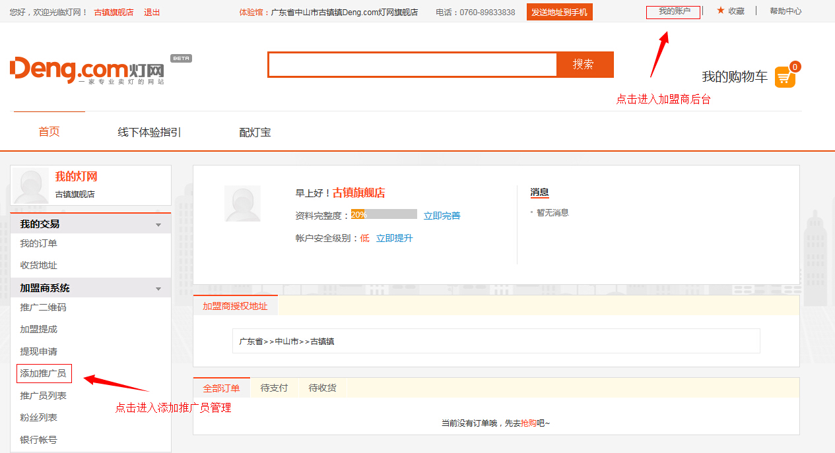Collapse the 加盟商系统 section arrow
Screen dimensions: 835x453
pyautogui.click(x=158, y=289)
